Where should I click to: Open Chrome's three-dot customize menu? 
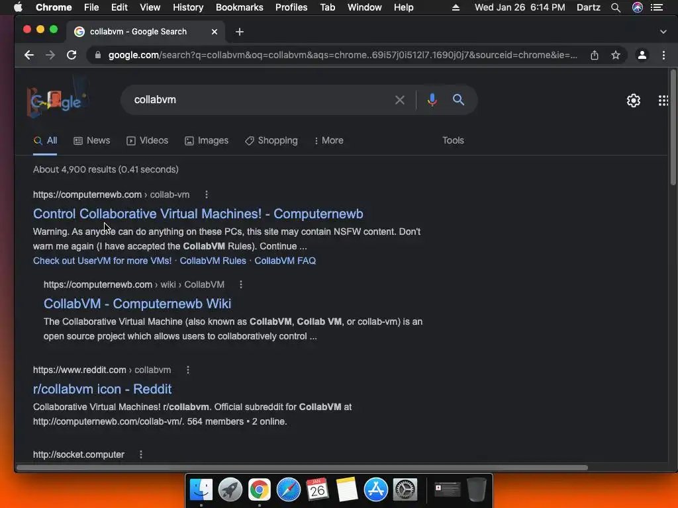663,55
